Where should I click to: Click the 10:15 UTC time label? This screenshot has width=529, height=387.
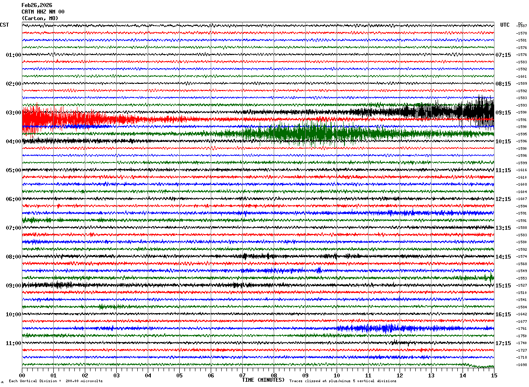[x=503, y=142]
